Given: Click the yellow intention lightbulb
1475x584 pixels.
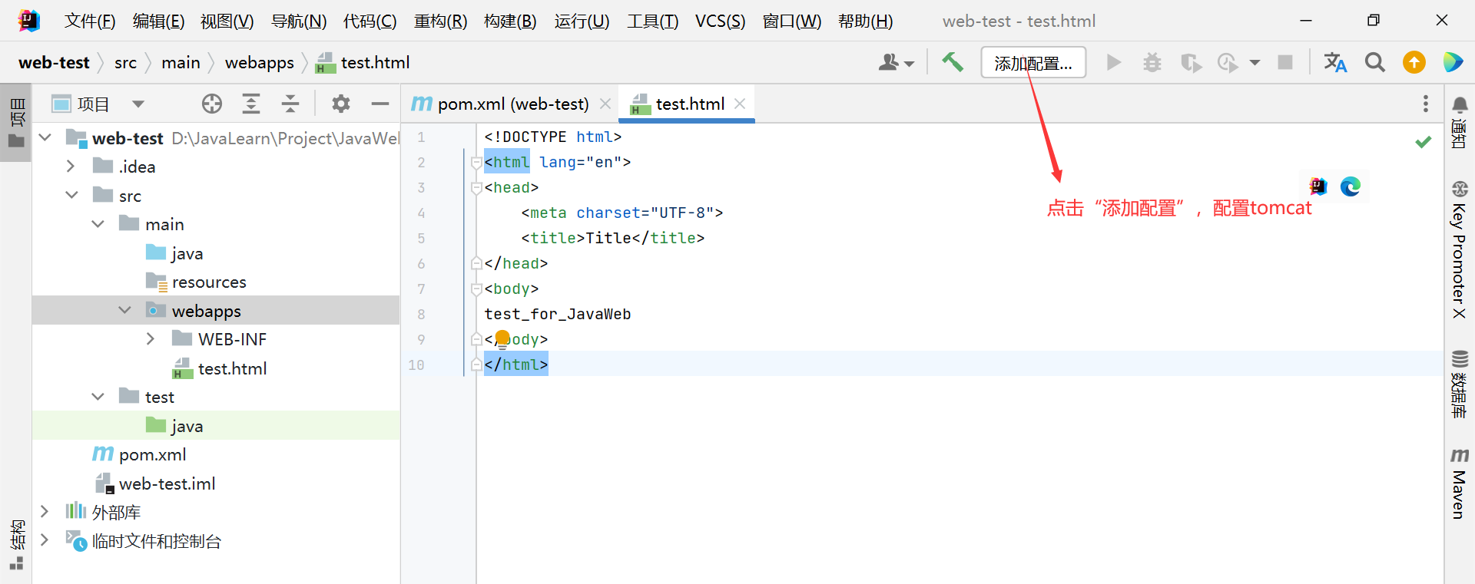Looking at the screenshot, I should click(x=502, y=338).
